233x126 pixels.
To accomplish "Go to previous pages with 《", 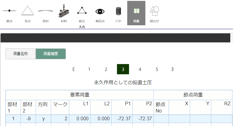I will click(73, 69).
